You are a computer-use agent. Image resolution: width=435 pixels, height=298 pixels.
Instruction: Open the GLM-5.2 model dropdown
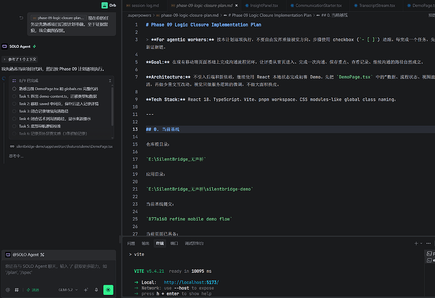[68, 290]
